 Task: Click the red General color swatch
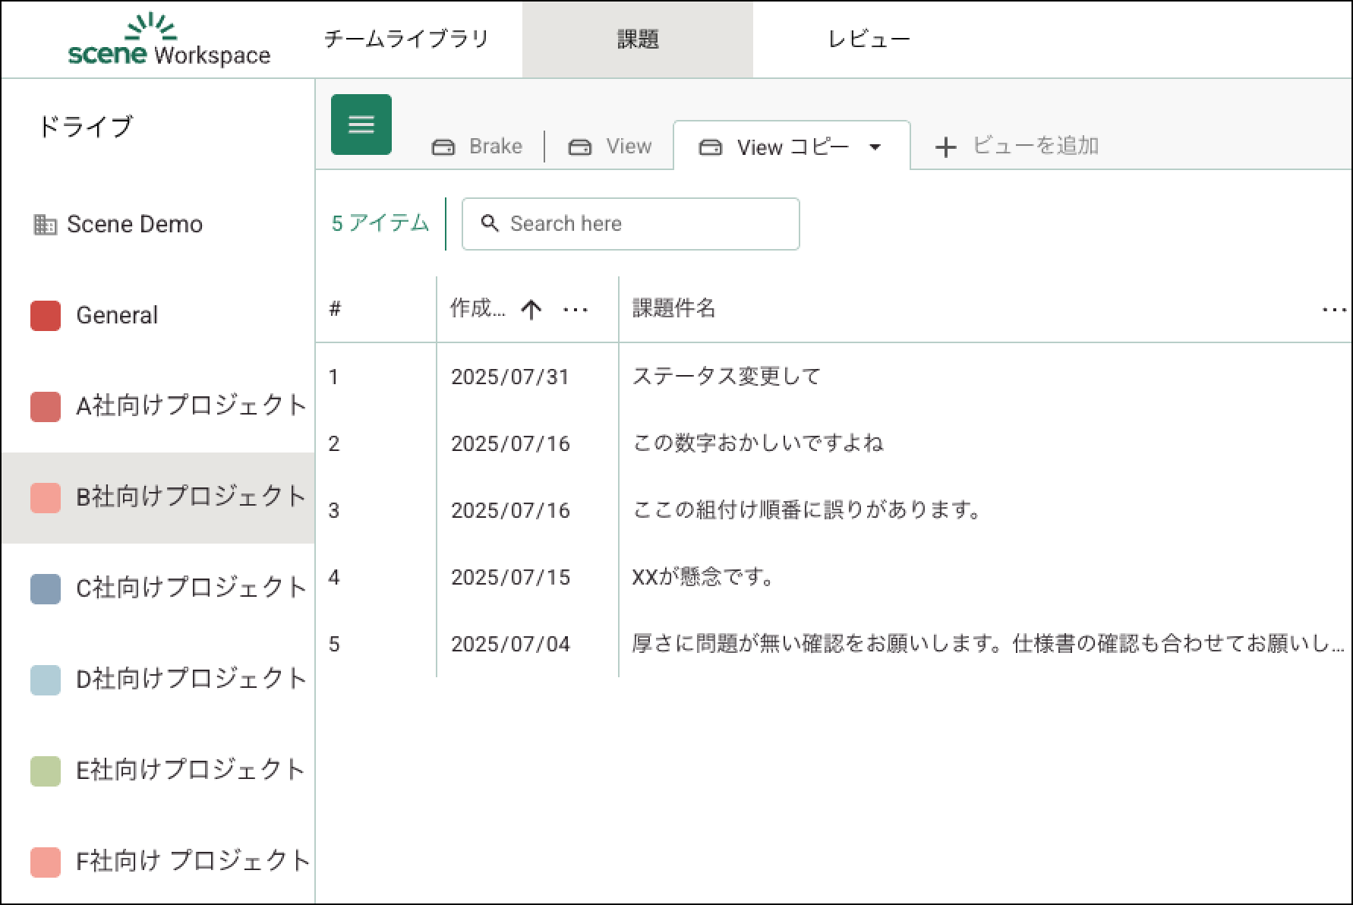[x=46, y=316]
